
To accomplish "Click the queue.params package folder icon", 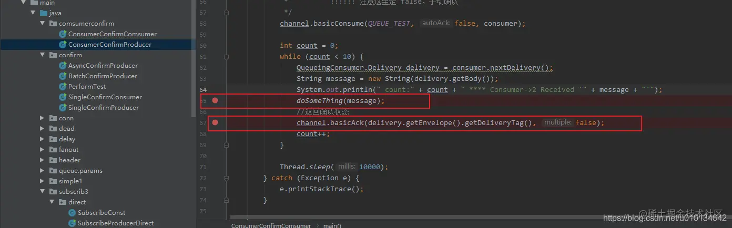I will point(53,171).
